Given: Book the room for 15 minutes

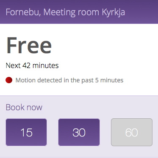Looking at the screenshot, I should pyautogui.click(x=26, y=132).
